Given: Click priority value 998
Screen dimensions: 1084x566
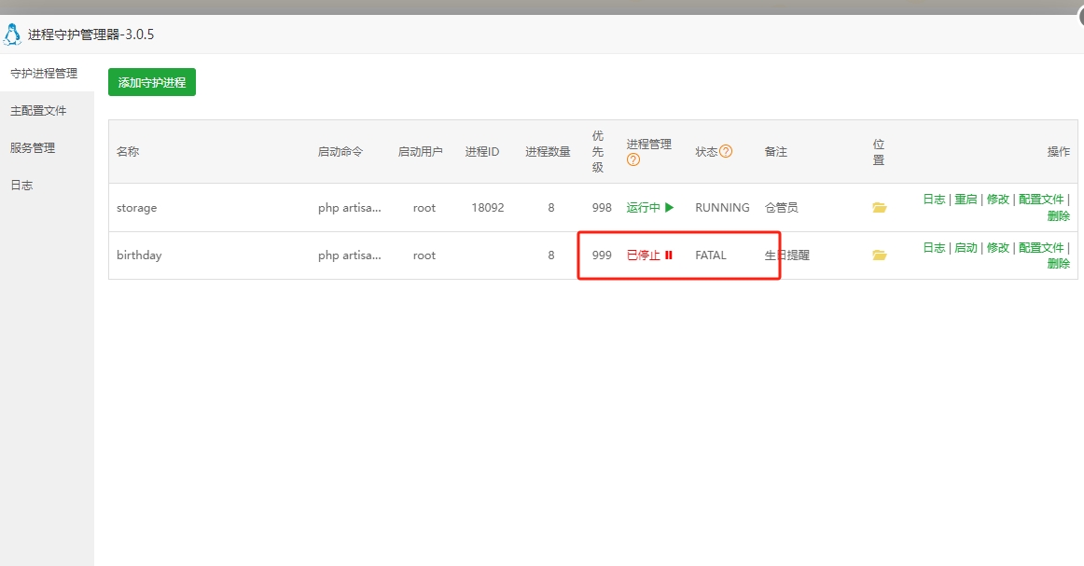Looking at the screenshot, I should [x=602, y=207].
